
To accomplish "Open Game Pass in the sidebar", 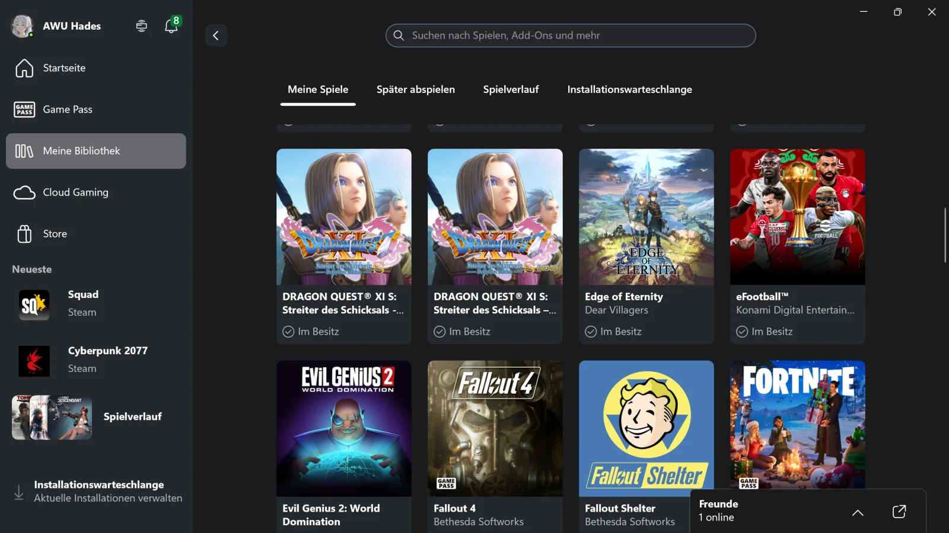I will pyautogui.click(x=96, y=110).
